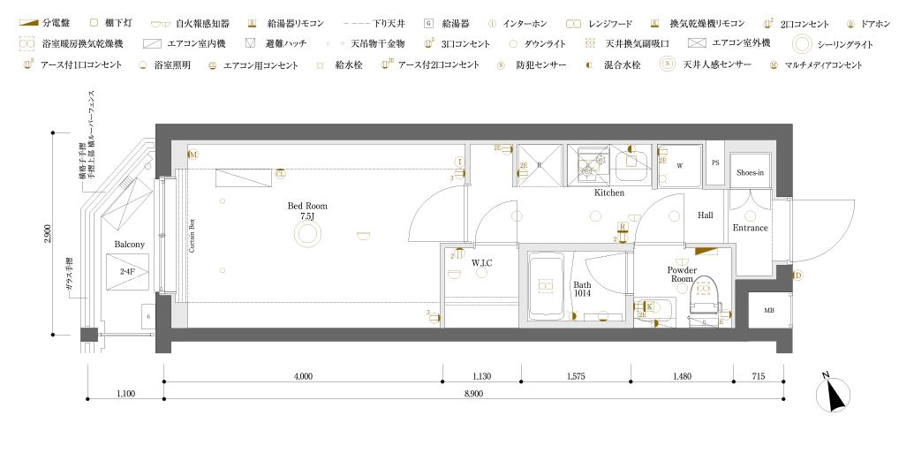Click the 8,900 overall width dimension
899x453 pixels.
pos(472,394)
